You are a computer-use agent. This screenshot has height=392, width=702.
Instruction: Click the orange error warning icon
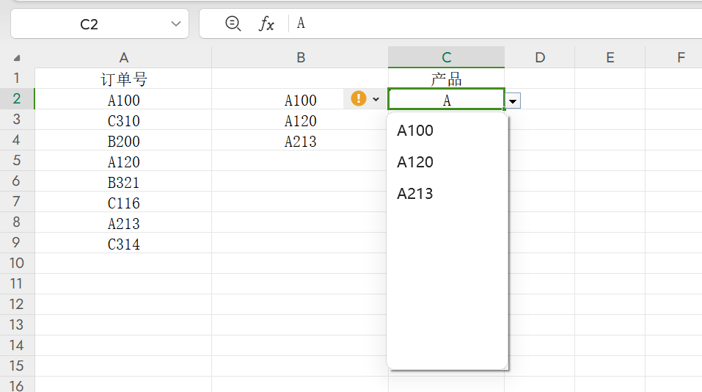click(x=358, y=98)
